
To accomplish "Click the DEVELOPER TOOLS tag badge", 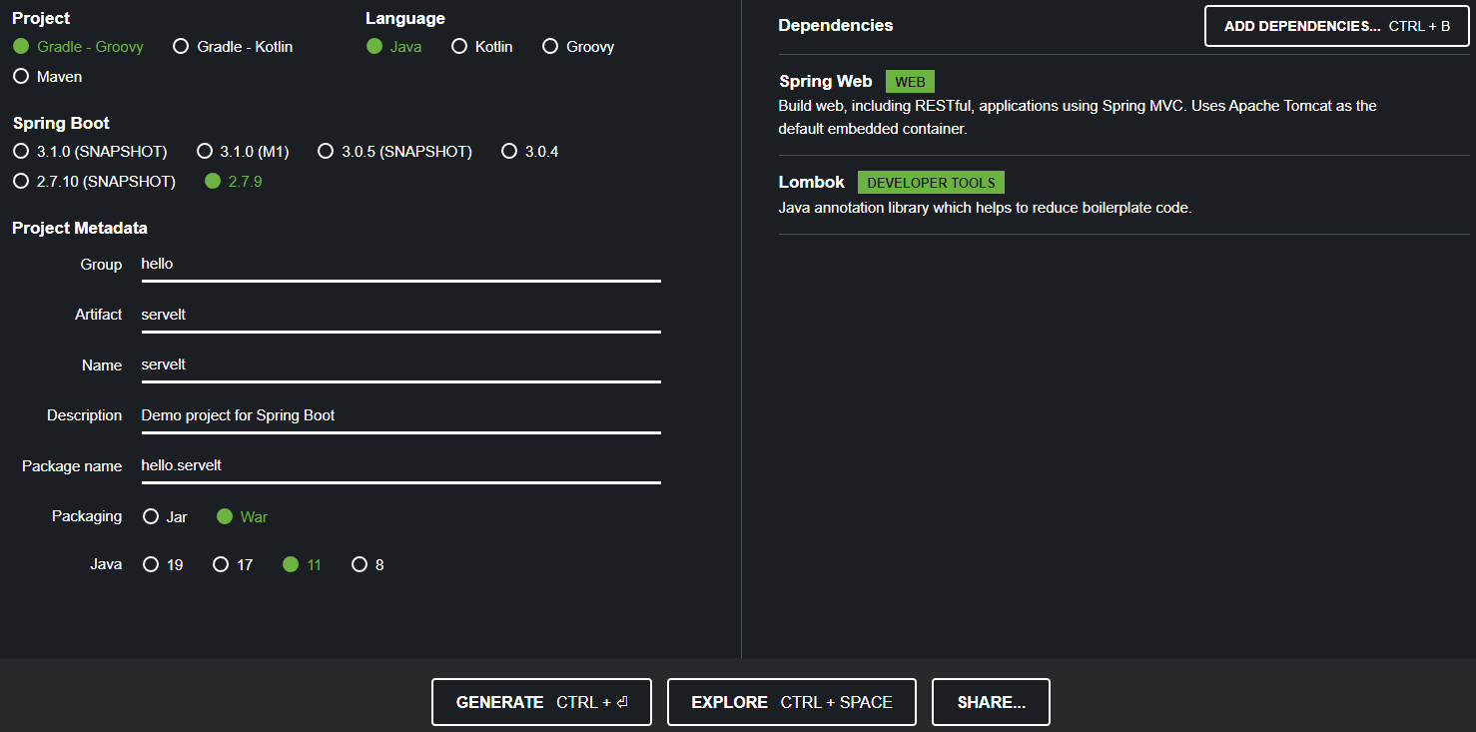I will coord(931,183).
